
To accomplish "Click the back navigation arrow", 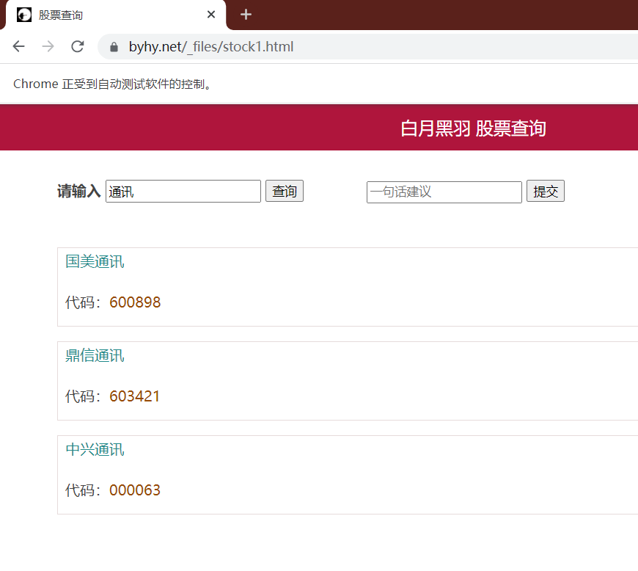I will pos(18,46).
